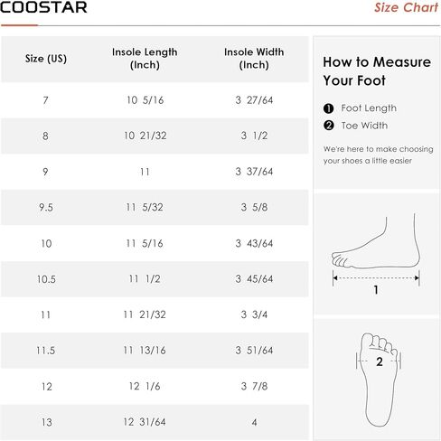Click the bottom-view foot width illustration
The height and width of the screenshot is (441, 441).
point(379,380)
